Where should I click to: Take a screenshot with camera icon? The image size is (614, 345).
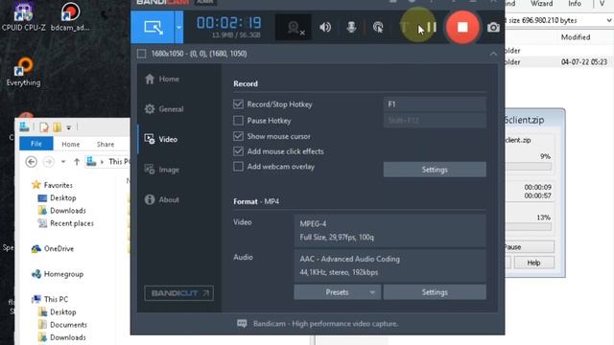[493, 28]
